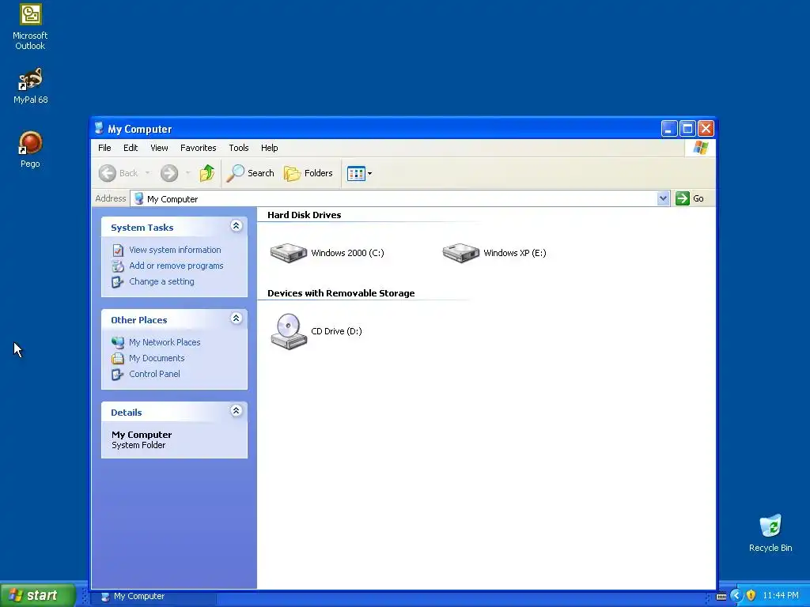Select the Pego desktop shortcut

click(x=30, y=149)
